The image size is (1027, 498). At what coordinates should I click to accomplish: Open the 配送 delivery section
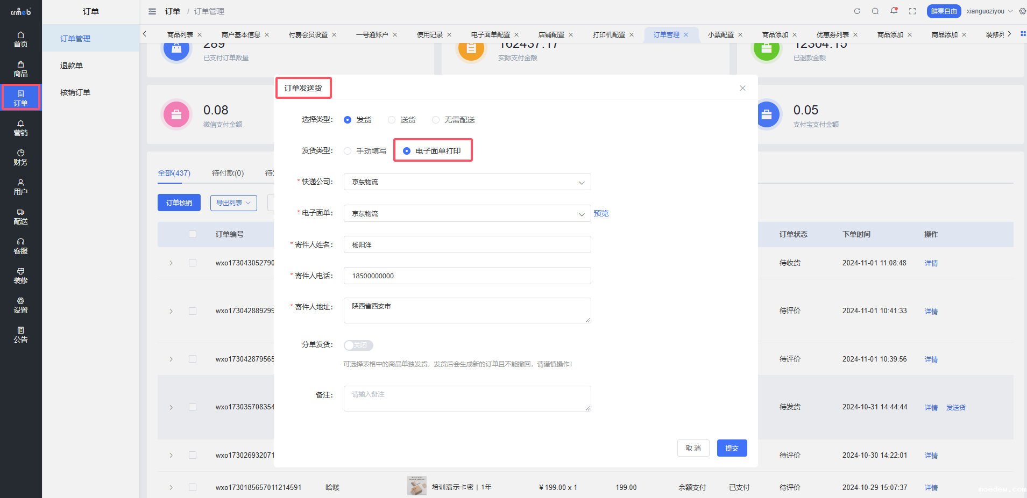20,216
